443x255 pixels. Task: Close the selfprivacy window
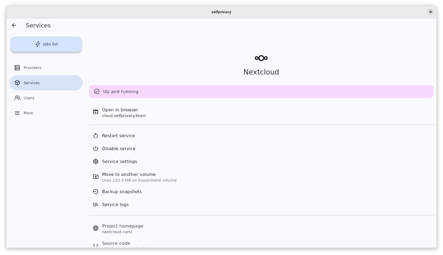click(x=431, y=12)
